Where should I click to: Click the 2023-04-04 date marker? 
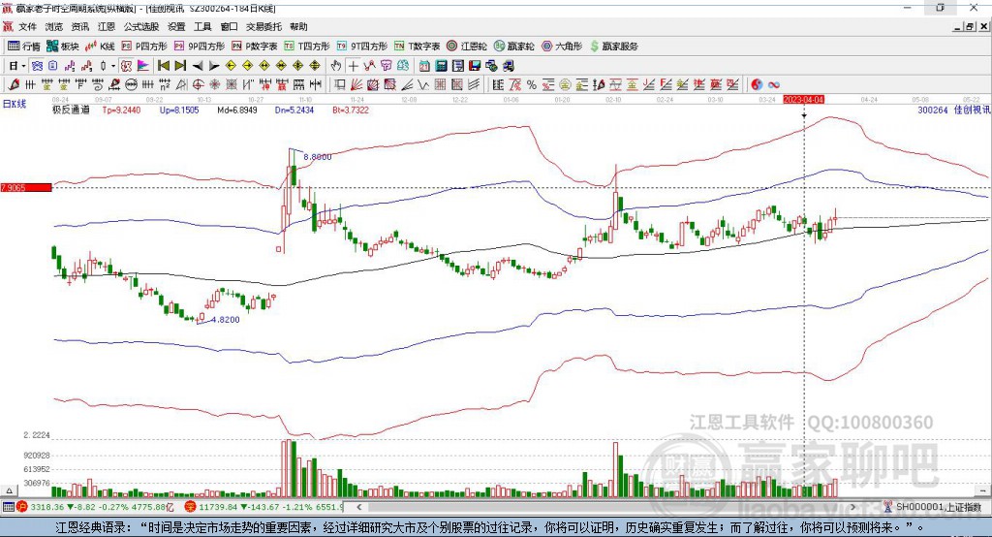coord(803,100)
